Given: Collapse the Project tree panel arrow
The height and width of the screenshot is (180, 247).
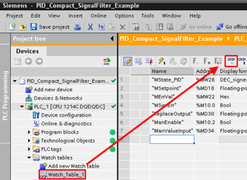Looking at the screenshot, I should click(112, 39).
